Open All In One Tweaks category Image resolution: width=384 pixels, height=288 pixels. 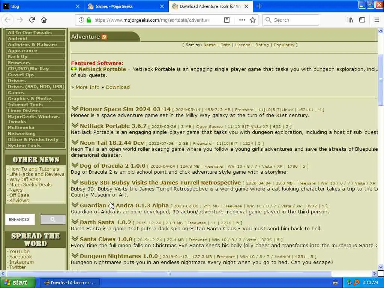click(x=30, y=33)
